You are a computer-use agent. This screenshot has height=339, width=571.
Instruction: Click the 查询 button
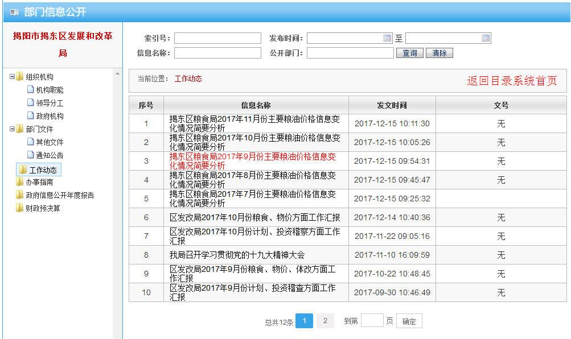410,53
